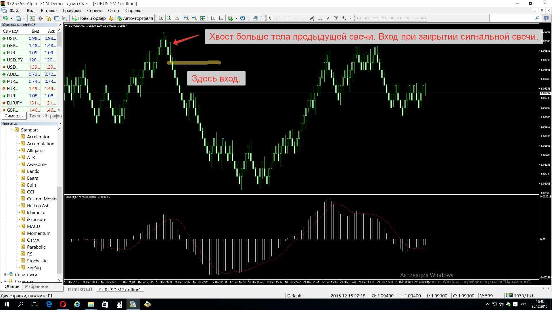Open the Profiles toolbar icon

tap(18, 18)
